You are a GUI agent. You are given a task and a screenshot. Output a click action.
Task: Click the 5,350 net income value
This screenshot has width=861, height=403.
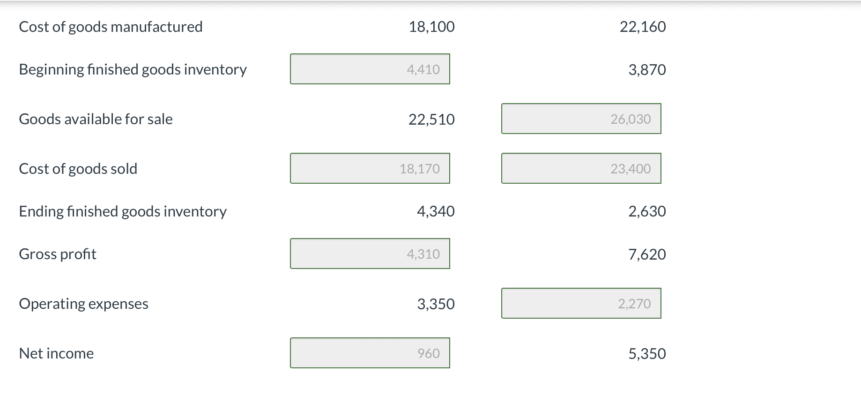(x=647, y=354)
